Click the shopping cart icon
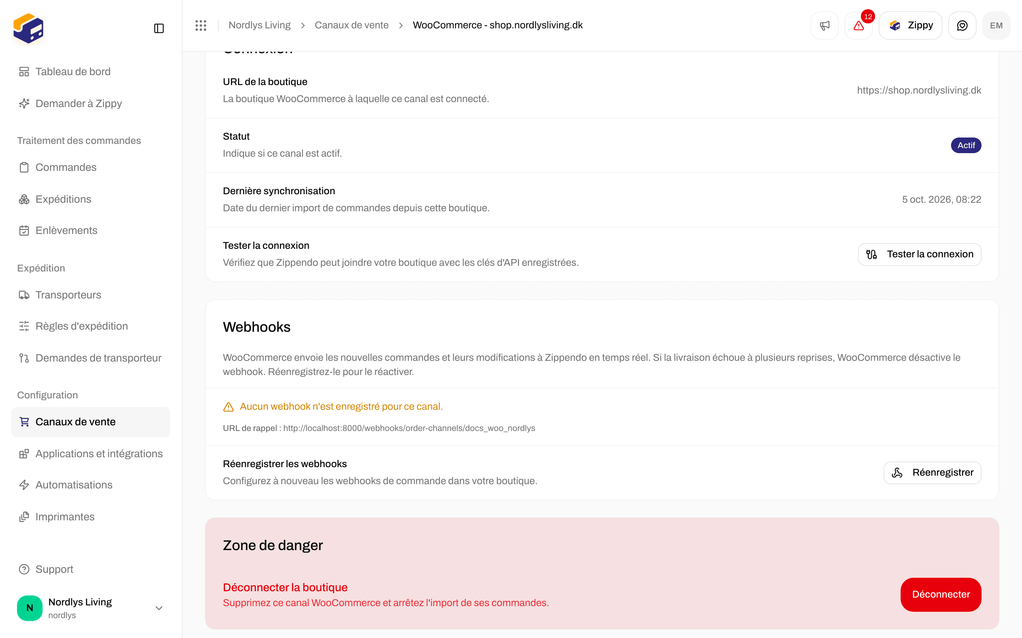The width and height of the screenshot is (1022, 638). [24, 422]
